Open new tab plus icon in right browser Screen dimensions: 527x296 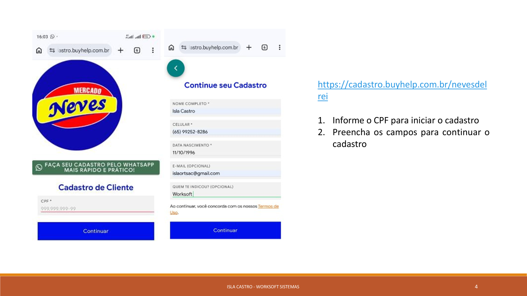(249, 47)
